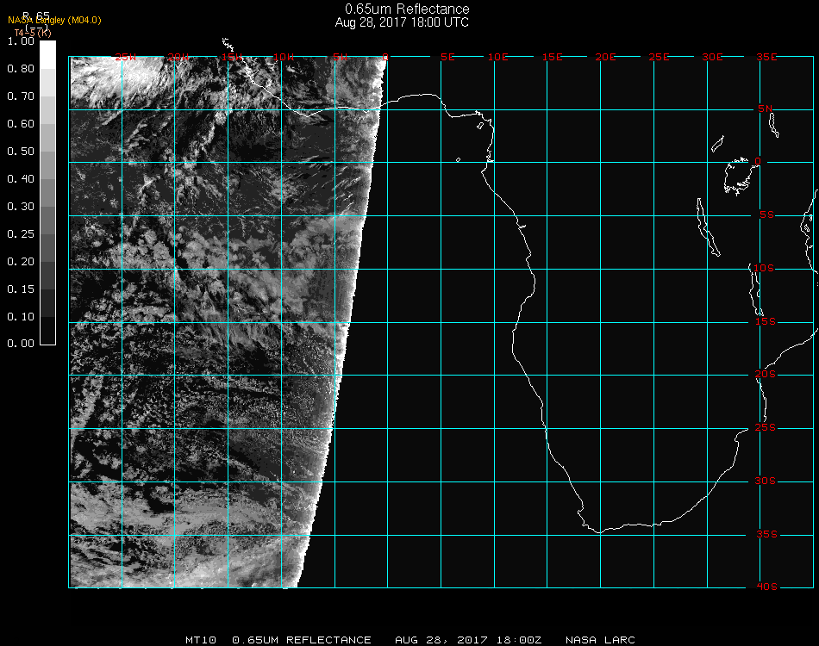The height and width of the screenshot is (646, 819).
Task: Click the 25S latitude label
Action: (766, 428)
